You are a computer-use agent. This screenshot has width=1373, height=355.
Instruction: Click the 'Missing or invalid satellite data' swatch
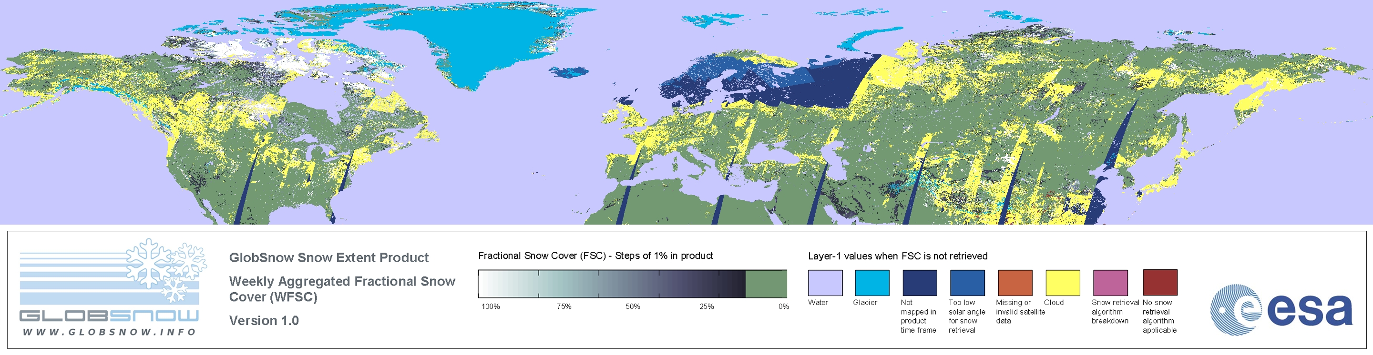[1015, 283]
